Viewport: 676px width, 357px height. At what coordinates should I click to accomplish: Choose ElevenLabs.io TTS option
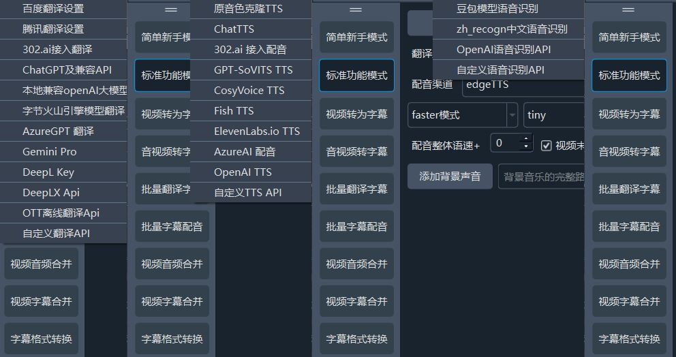click(256, 131)
